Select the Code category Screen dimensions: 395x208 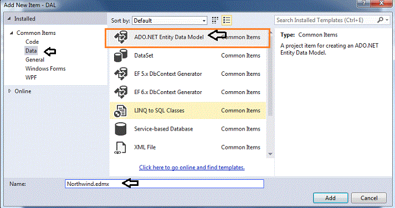(32, 41)
